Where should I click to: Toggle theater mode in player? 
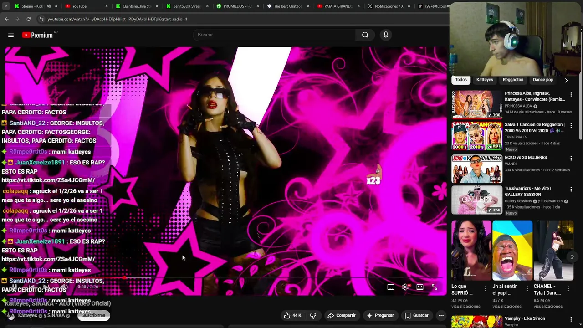coord(420,287)
